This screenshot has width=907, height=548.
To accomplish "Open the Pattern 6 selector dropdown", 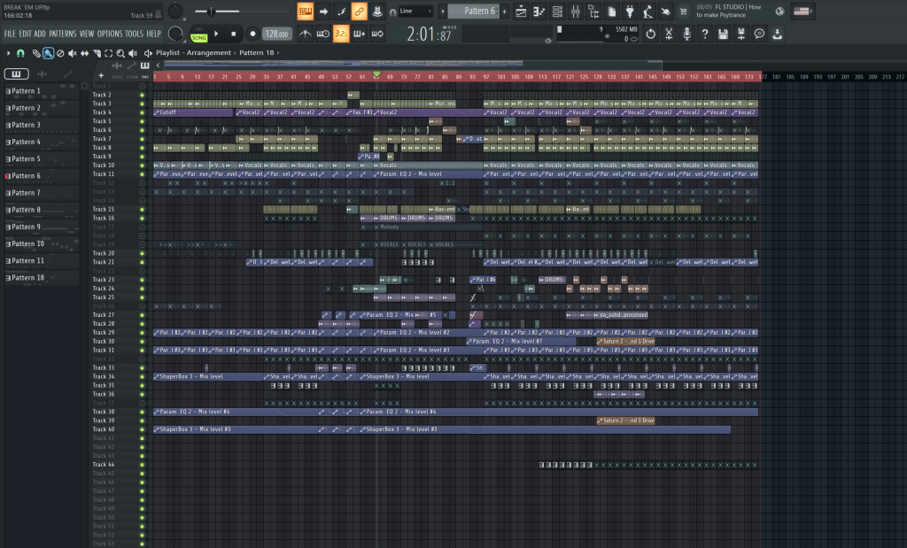I will click(x=477, y=11).
